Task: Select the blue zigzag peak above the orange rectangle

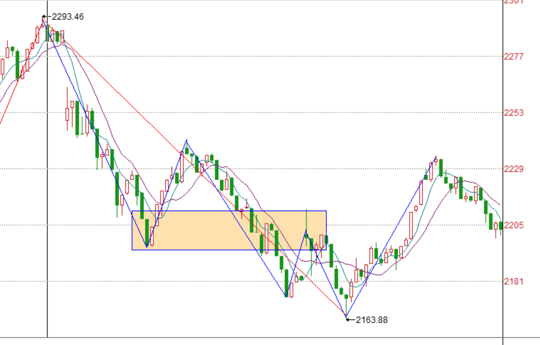Action: click(186, 140)
